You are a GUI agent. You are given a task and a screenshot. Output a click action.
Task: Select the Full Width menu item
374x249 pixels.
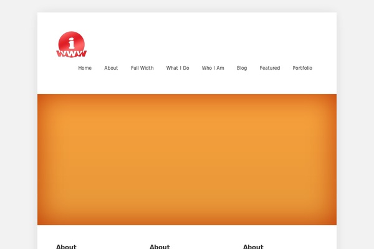(142, 68)
